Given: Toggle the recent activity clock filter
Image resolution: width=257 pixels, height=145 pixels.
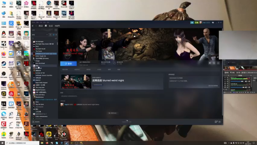Looking at the screenshot, I should click(x=53, y=35).
